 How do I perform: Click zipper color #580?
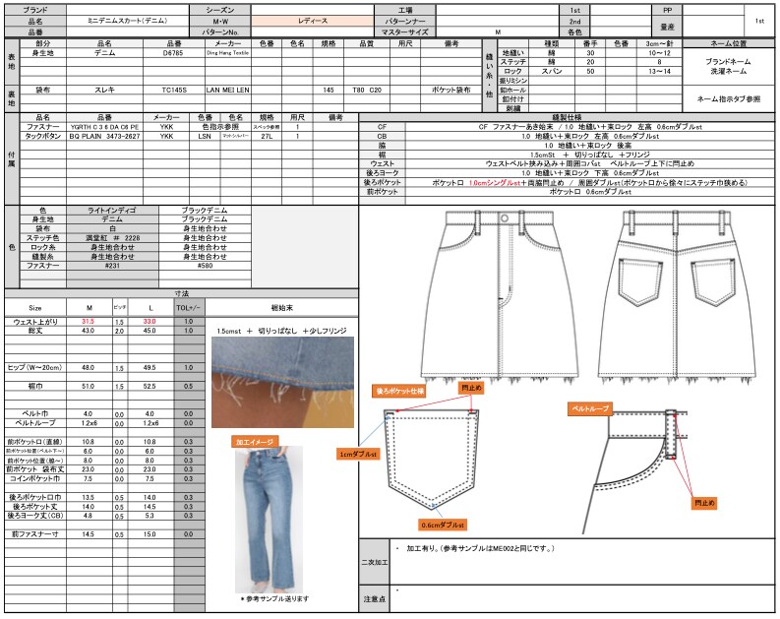point(205,266)
